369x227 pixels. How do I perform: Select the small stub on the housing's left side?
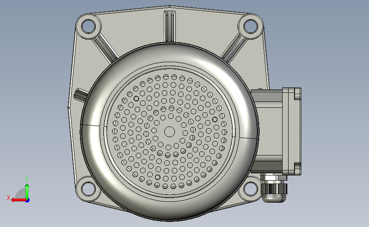click(80, 95)
